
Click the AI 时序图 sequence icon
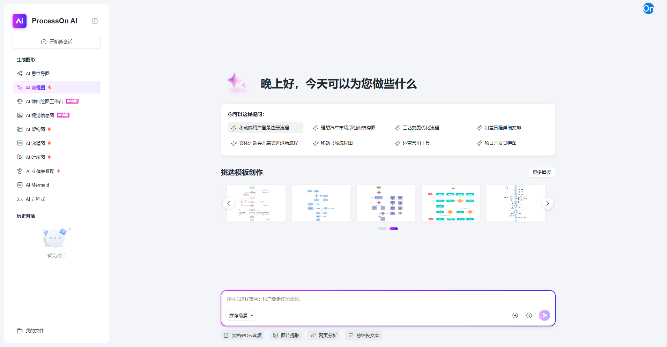click(x=20, y=157)
